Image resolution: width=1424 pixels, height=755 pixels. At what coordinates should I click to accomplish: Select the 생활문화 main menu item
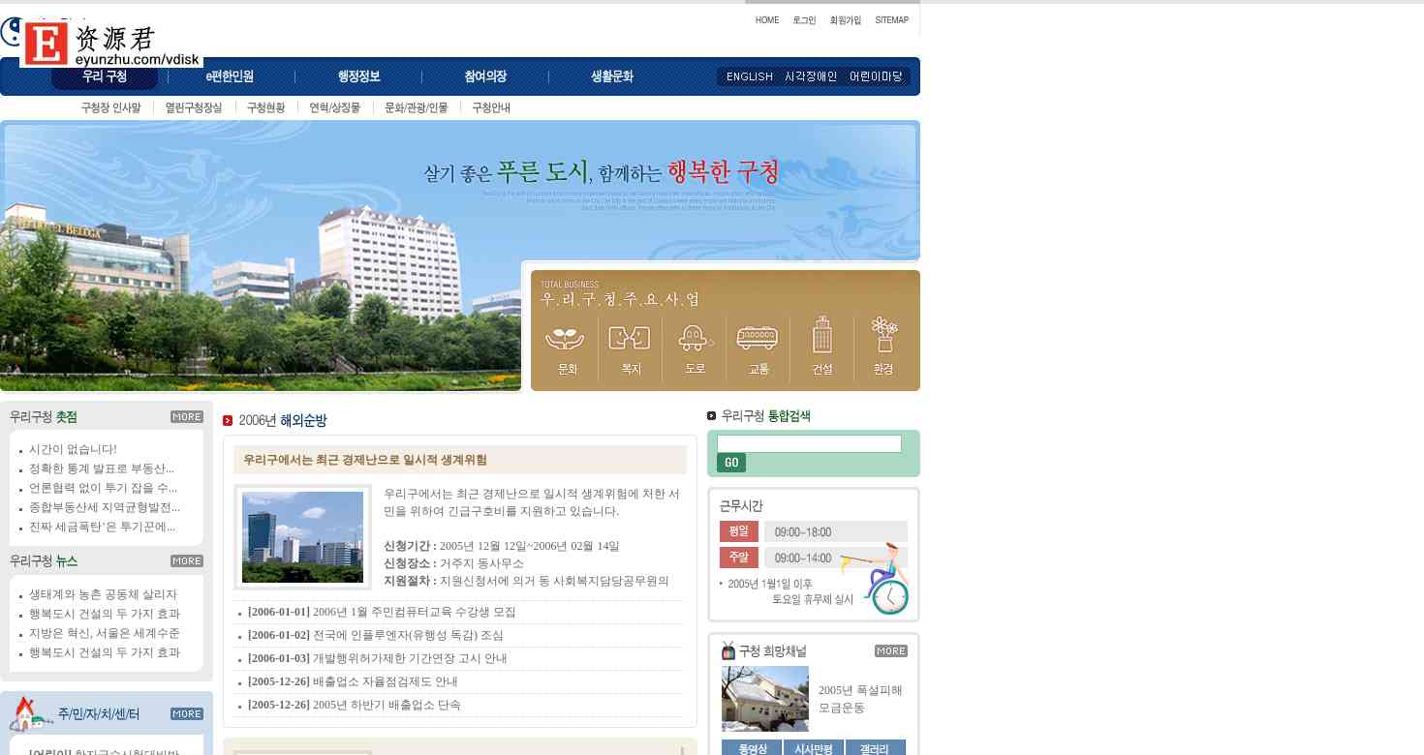(x=612, y=76)
